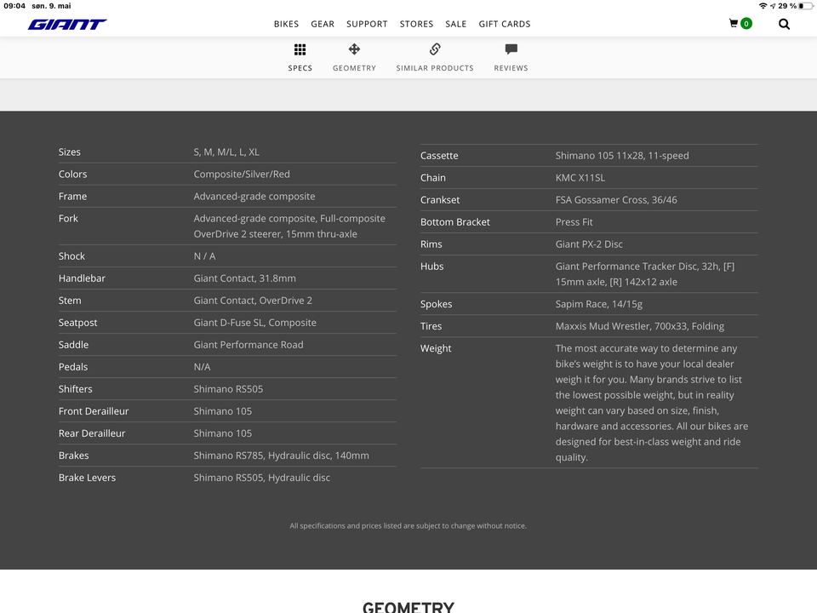Screen dimensions: 817x613
Task: Click the Fork label
Action: click(68, 219)
